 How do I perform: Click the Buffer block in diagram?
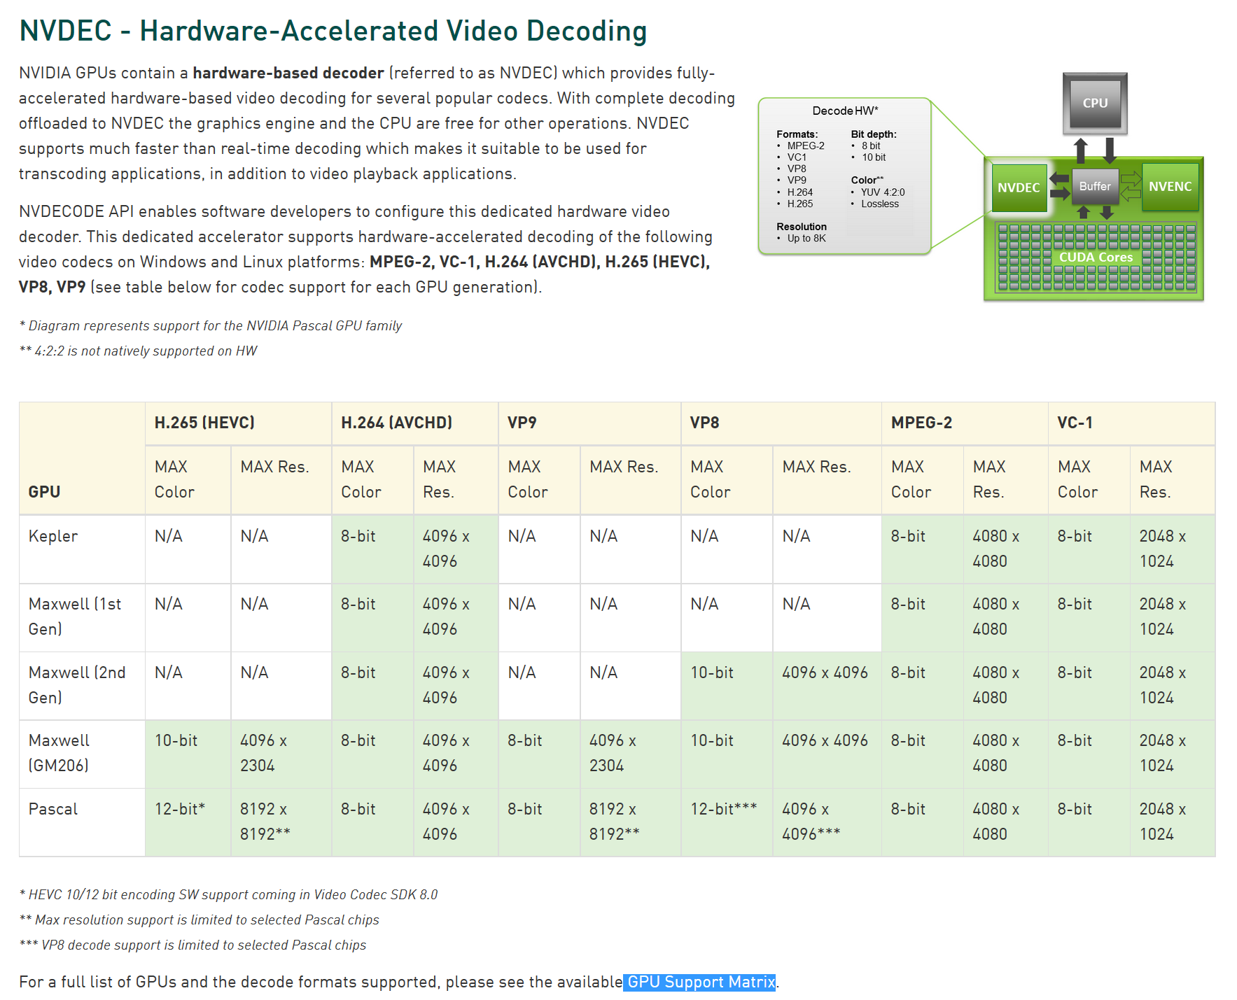click(1095, 186)
